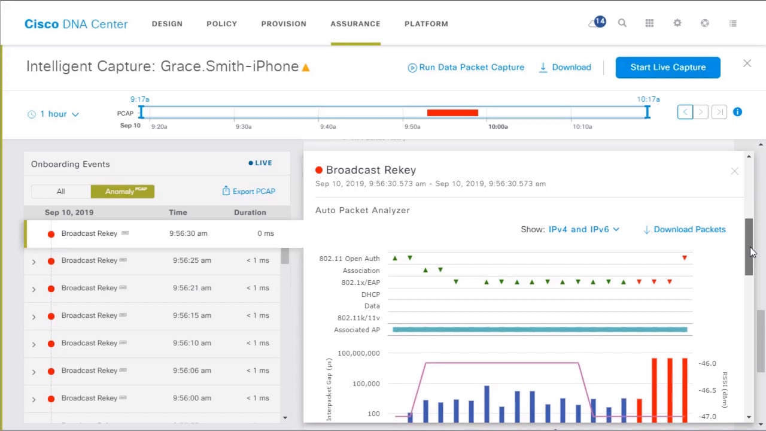Viewport: 766px width, 431px height.
Task: Click 10:00a label on timeline
Action: (498, 126)
